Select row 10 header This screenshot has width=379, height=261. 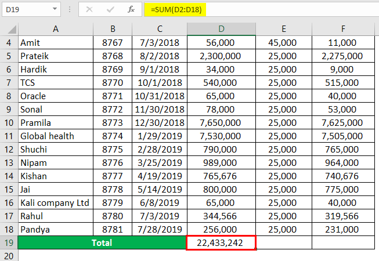click(9, 122)
